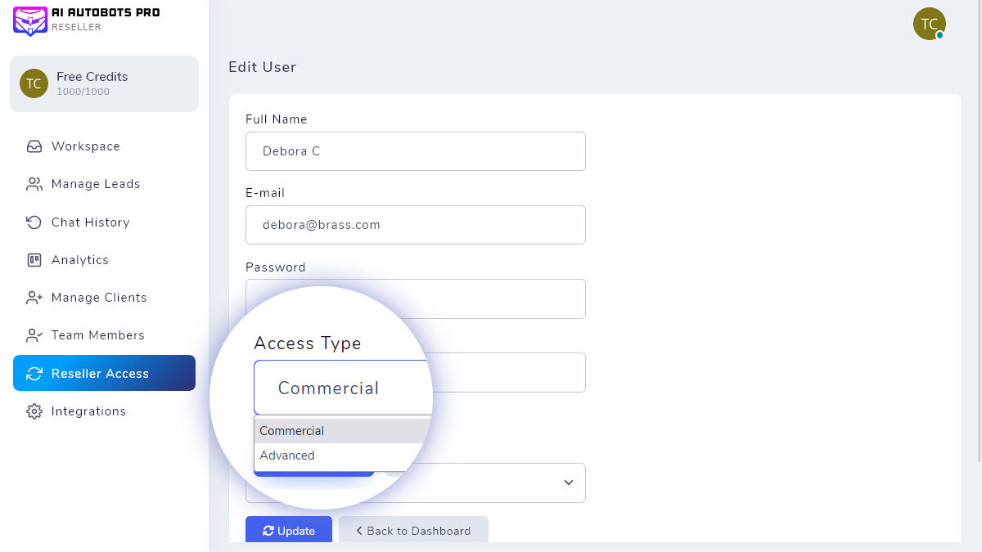The width and height of the screenshot is (982, 552).
Task: Click the Integrations gear icon
Action: click(34, 411)
